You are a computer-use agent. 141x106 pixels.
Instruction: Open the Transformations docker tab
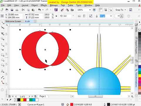[136, 78]
